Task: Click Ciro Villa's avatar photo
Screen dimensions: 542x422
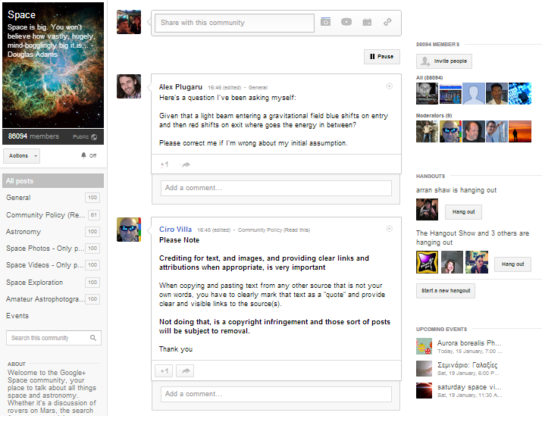Action: tap(129, 230)
